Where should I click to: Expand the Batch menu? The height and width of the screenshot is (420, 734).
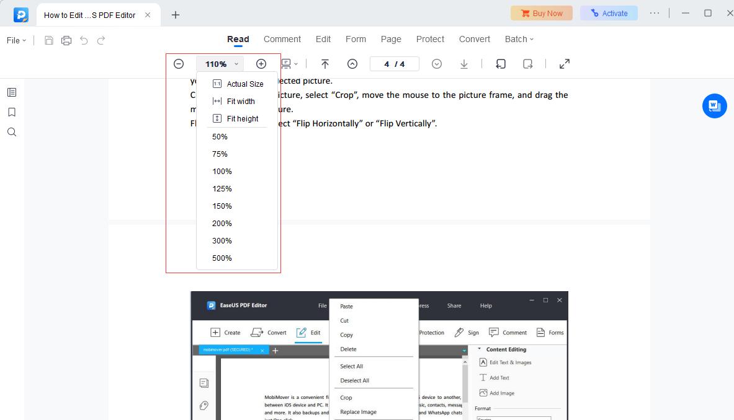(519, 39)
